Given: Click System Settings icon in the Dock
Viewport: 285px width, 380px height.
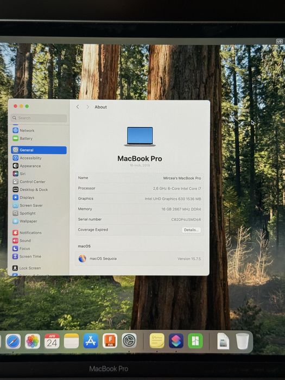Looking at the screenshot, I should point(129,340).
